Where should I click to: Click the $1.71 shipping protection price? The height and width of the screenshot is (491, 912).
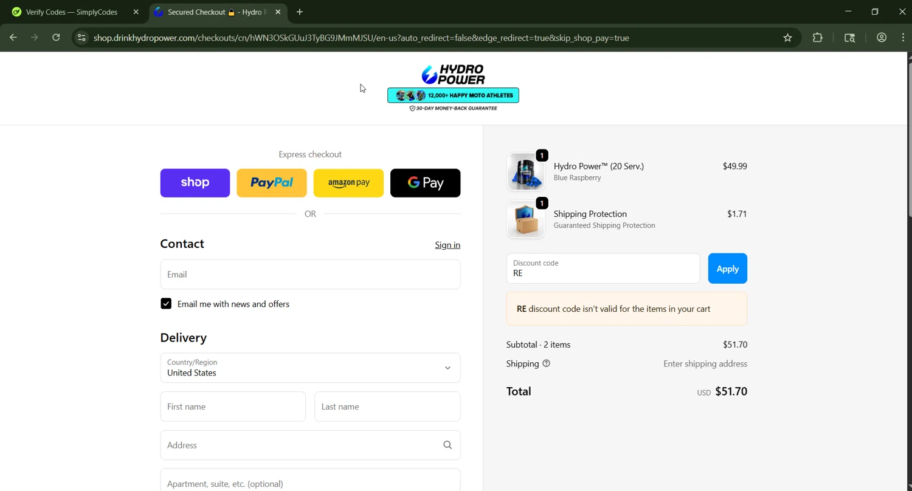[737, 214]
